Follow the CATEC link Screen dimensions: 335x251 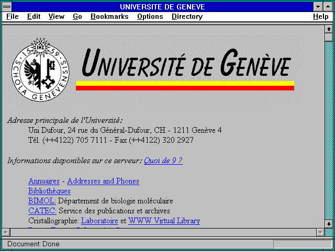pyautogui.click(x=42, y=211)
